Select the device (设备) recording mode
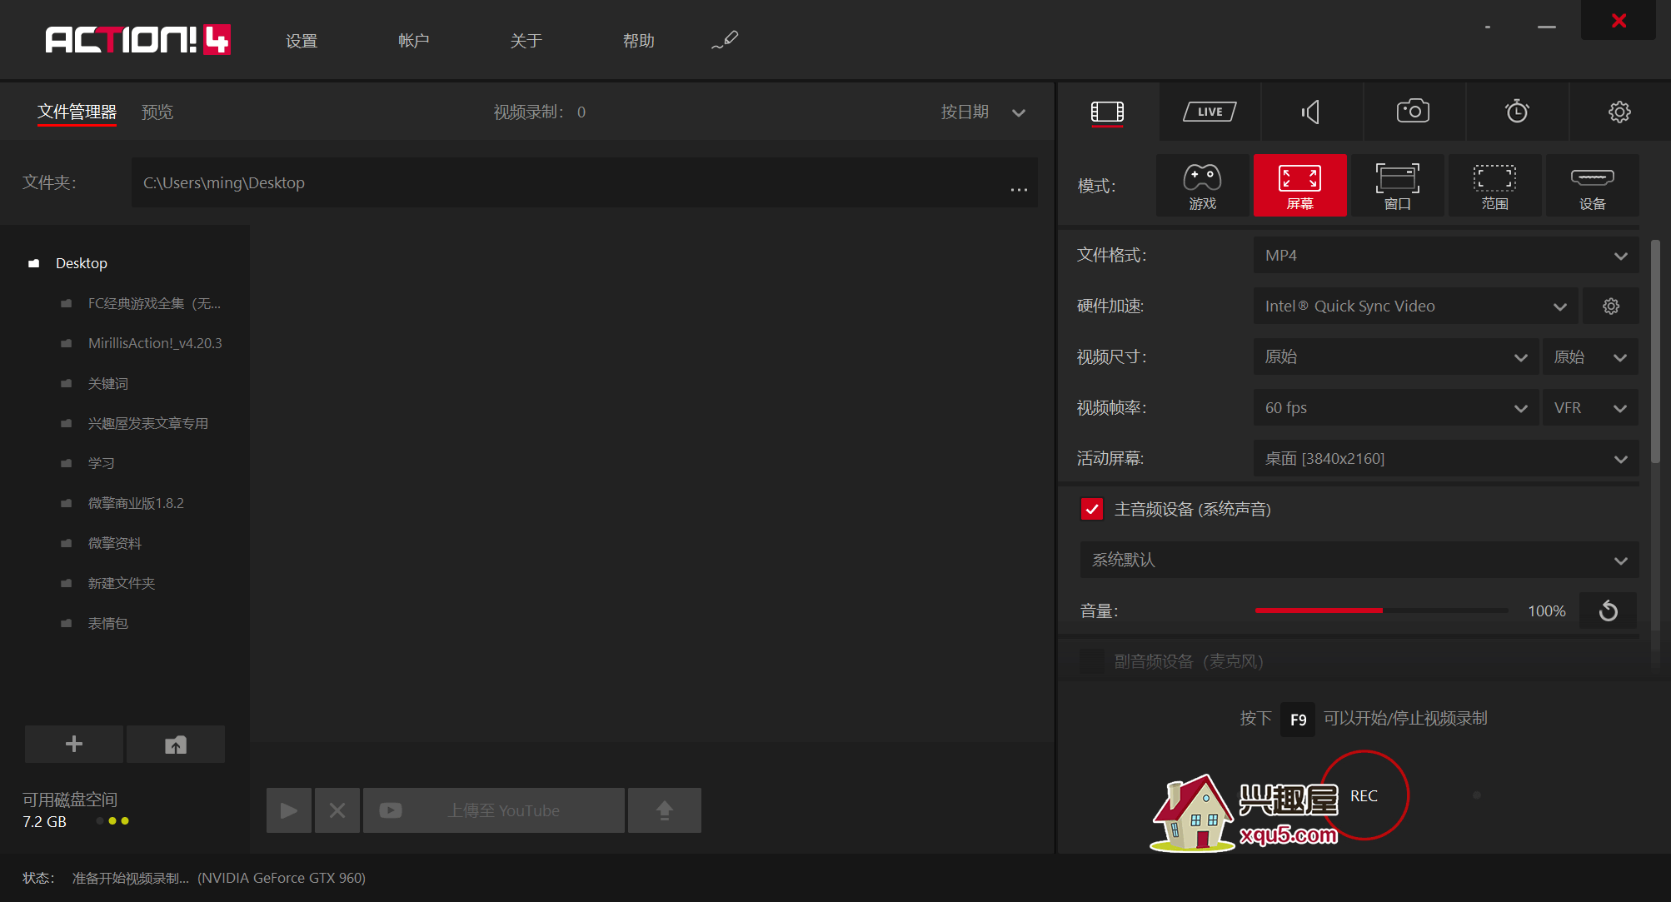The height and width of the screenshot is (902, 1671). click(1592, 186)
